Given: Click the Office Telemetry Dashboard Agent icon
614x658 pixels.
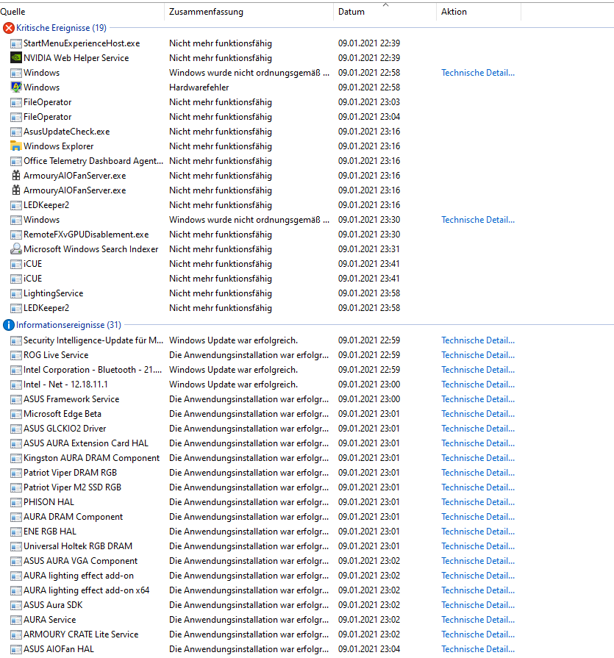Looking at the screenshot, I should pyautogui.click(x=16, y=161).
